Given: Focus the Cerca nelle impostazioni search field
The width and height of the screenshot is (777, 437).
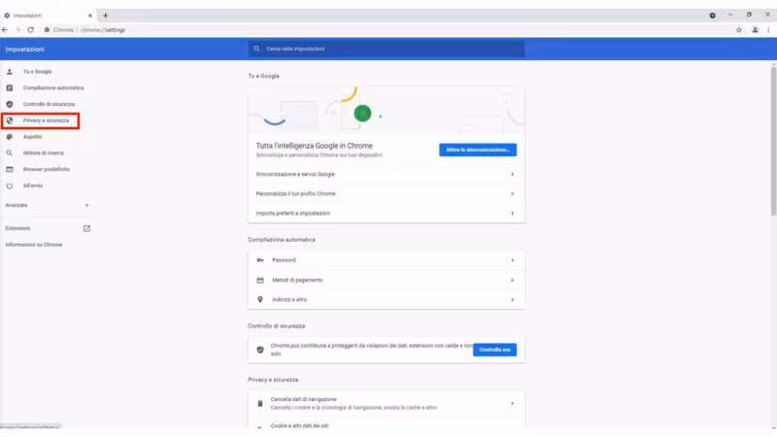Looking at the screenshot, I should pos(387,50).
